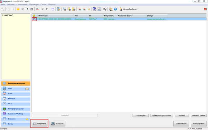Click the Импортировать button

199,124
